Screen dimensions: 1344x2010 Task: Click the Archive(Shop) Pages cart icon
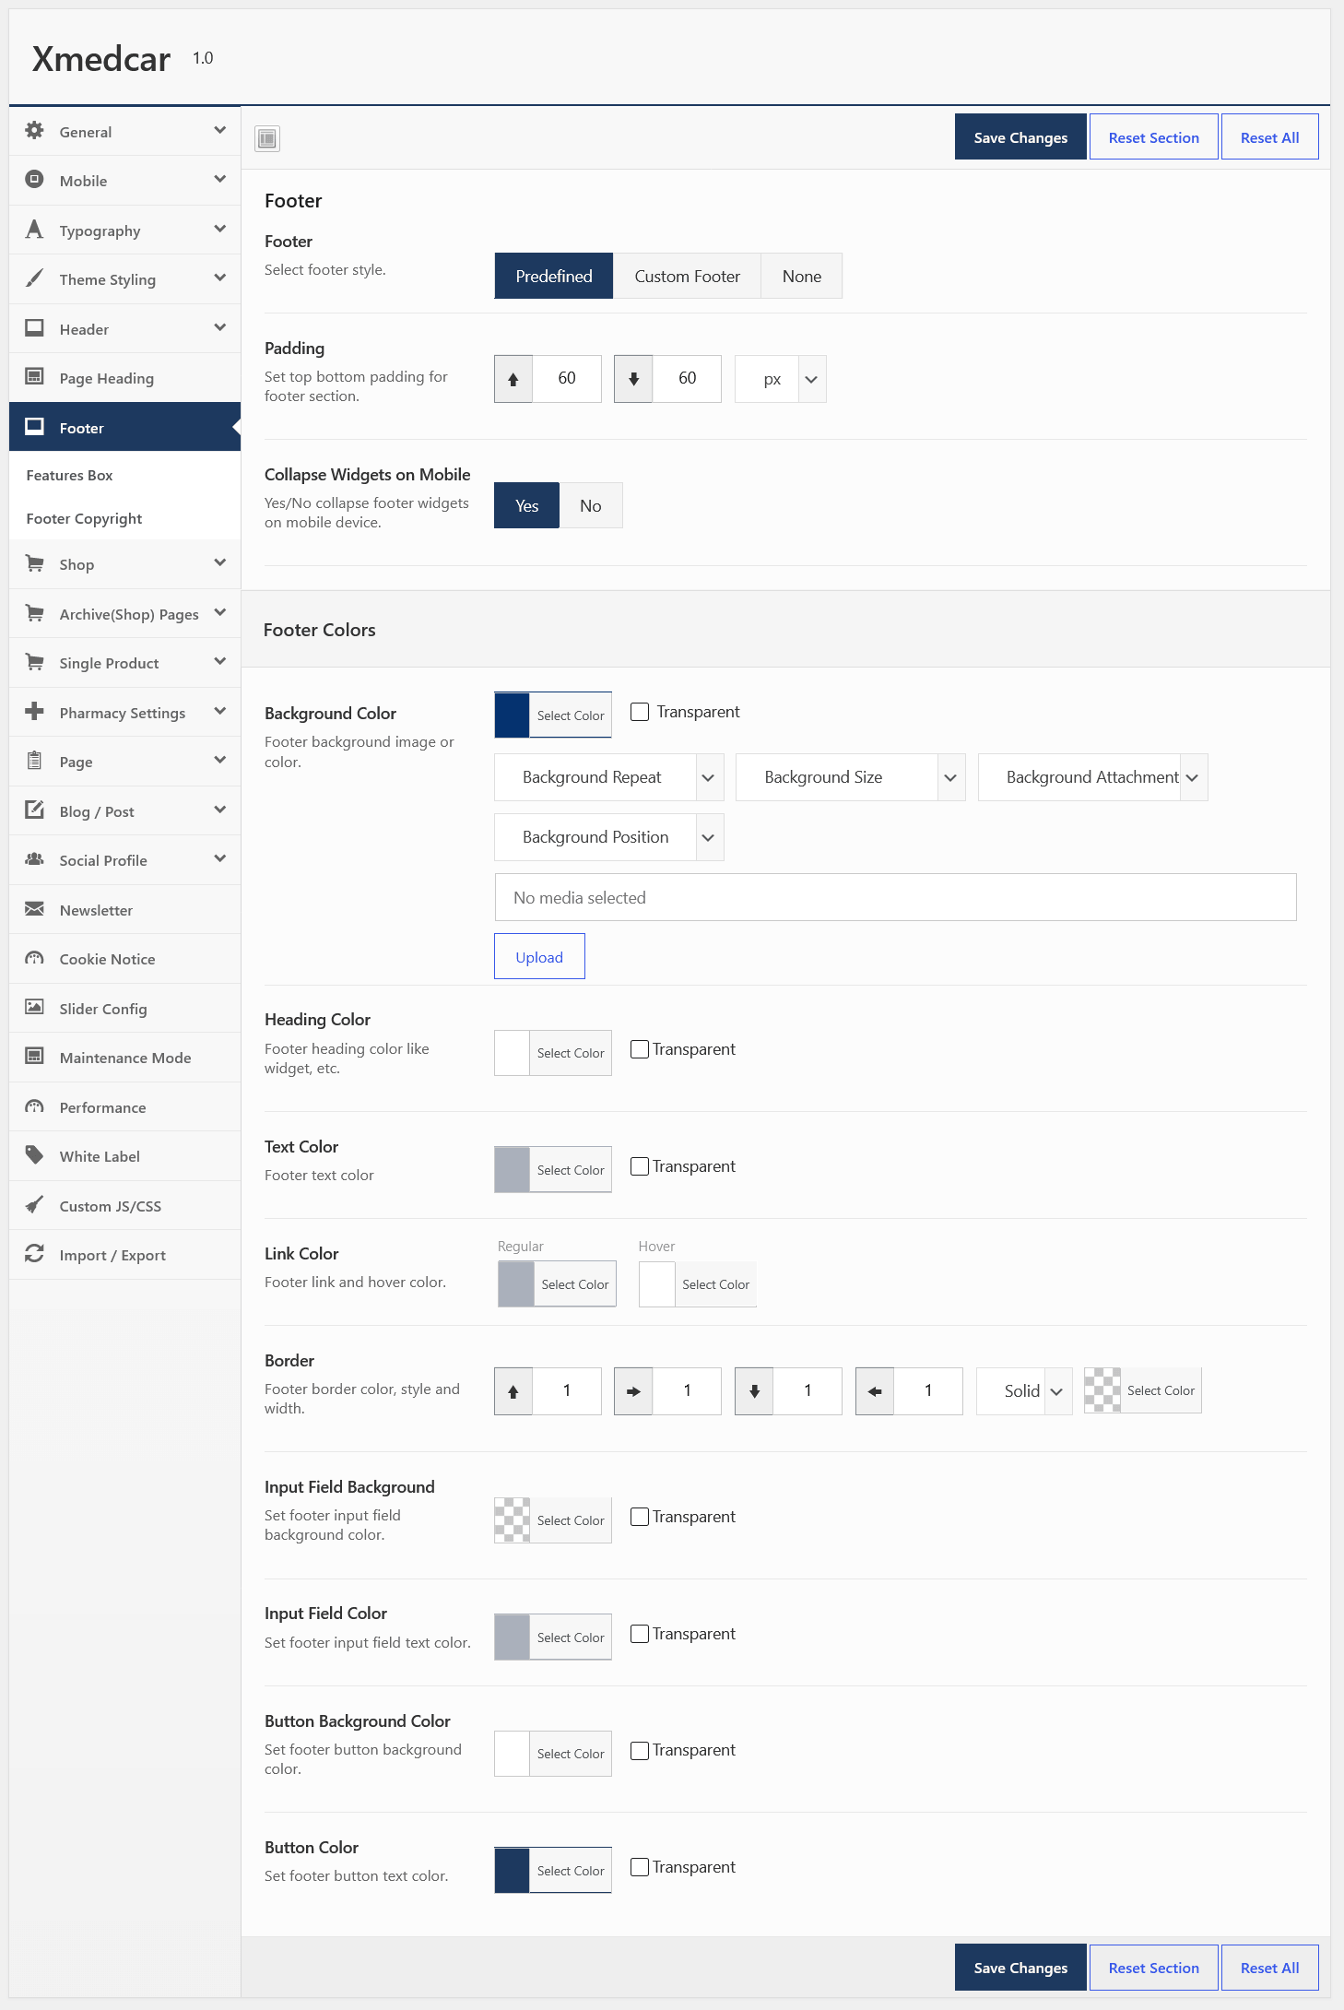pos(35,613)
